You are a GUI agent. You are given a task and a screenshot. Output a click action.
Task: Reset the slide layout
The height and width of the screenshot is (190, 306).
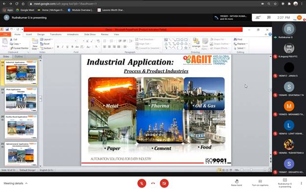pos(45,44)
